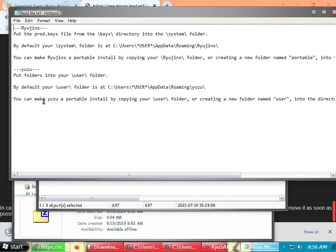This screenshot has height=252, width=336.
Task: Open the Format menu in Notepad
Action: click(x=44, y=21)
